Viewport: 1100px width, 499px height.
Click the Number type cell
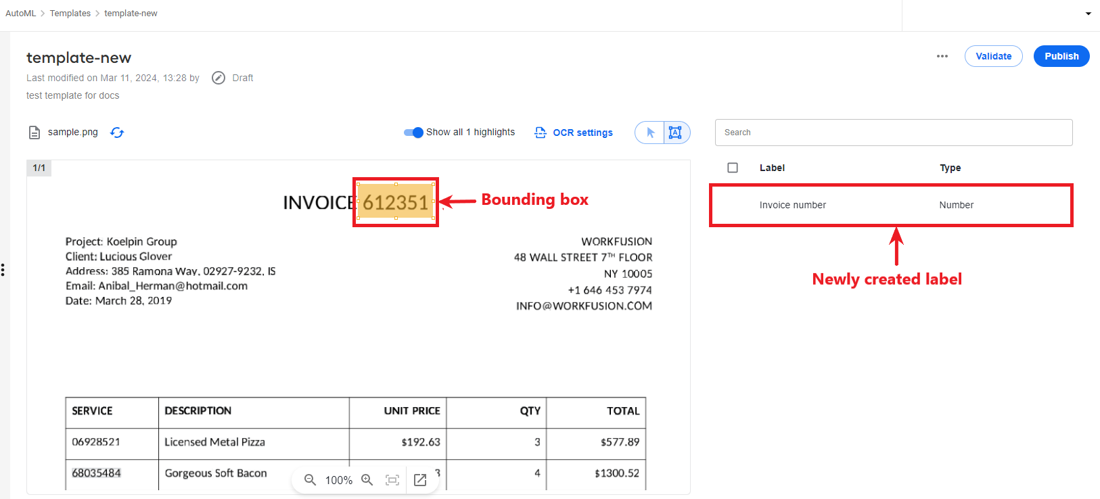click(957, 205)
